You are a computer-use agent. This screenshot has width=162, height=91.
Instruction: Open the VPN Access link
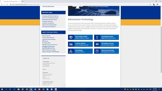pyautogui.click(x=45, y=41)
